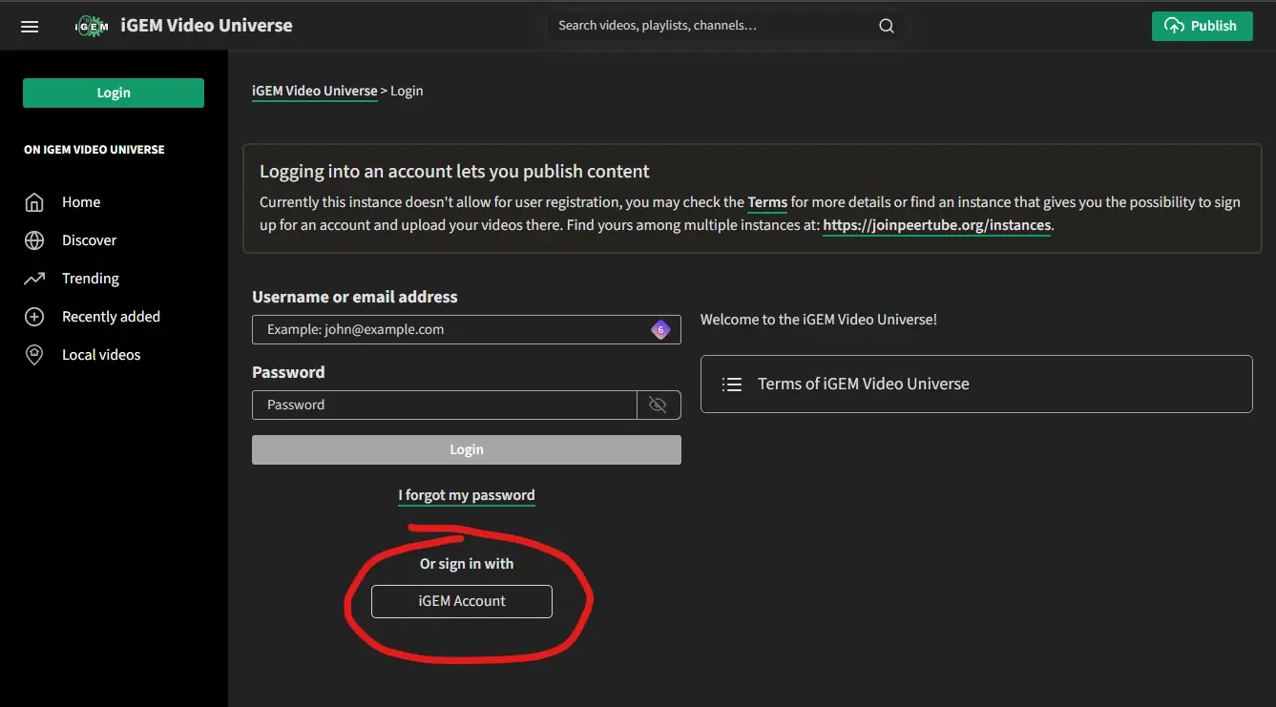Viewport: 1276px width, 707px height.
Task: Click the iGEM gear logo
Action: click(92, 27)
